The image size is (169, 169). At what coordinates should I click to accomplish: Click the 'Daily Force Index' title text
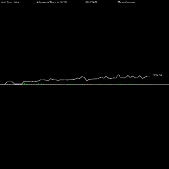[10, 2]
